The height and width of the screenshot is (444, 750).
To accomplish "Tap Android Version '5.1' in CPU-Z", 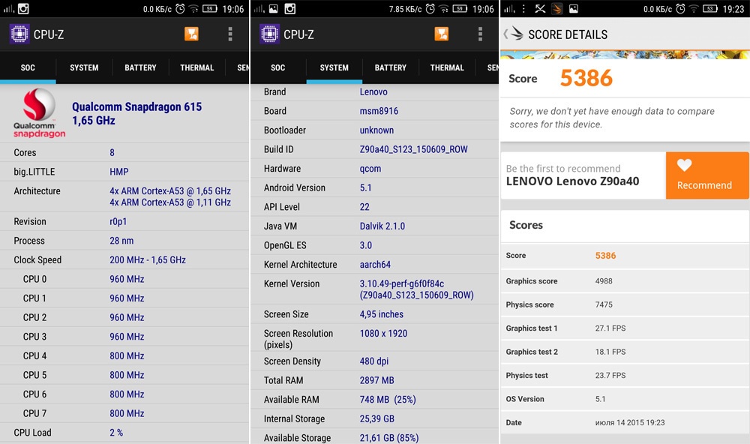I will (365, 187).
